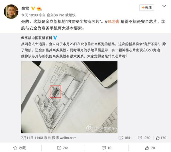Click the 收藏 favorite star
This screenshot has height=152, width=171.
19,148
